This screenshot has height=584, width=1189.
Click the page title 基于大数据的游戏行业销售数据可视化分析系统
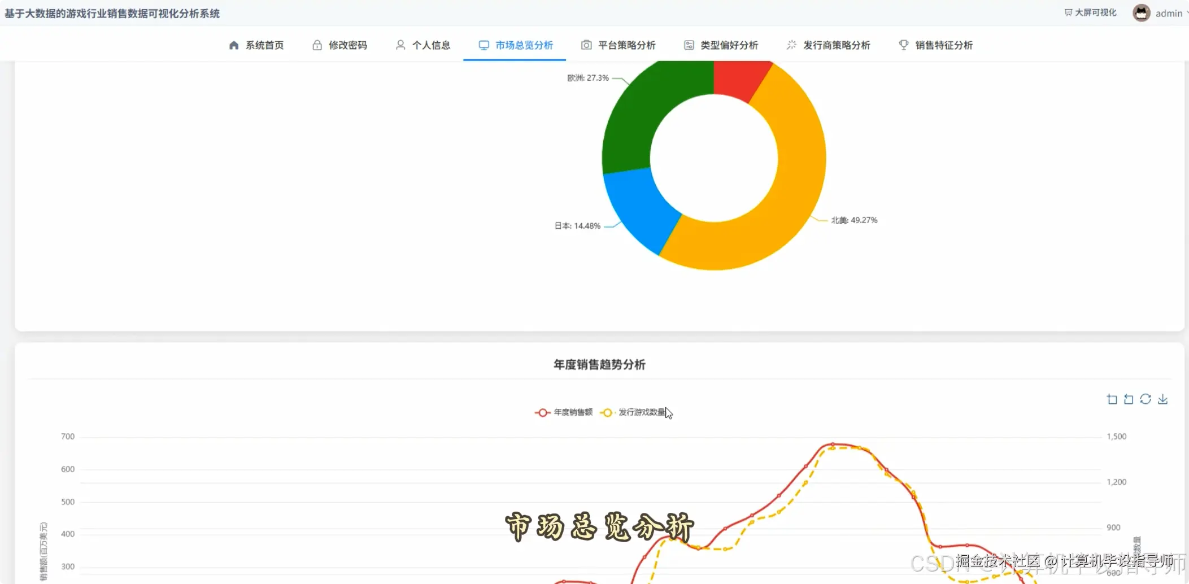[x=112, y=13]
